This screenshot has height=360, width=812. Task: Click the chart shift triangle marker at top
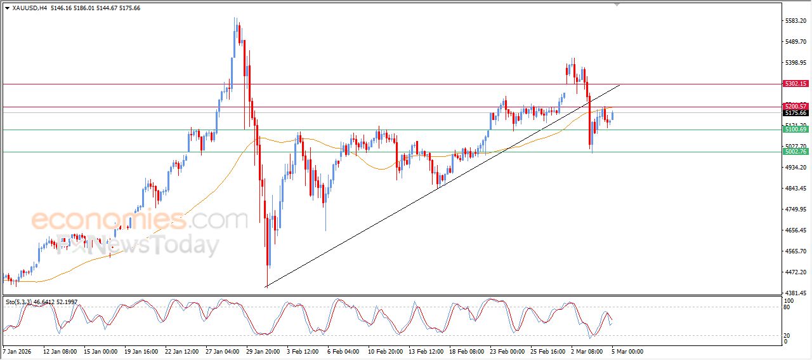coord(617,5)
